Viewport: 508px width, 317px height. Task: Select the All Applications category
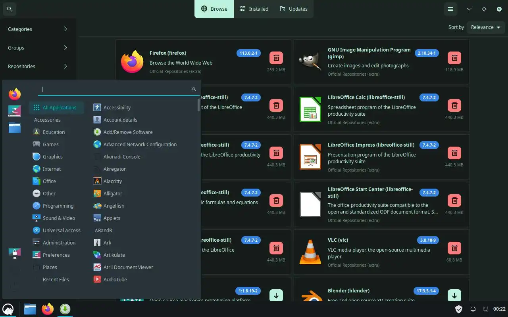(x=56, y=107)
